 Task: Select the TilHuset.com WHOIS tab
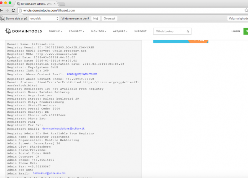[x=36, y=4]
